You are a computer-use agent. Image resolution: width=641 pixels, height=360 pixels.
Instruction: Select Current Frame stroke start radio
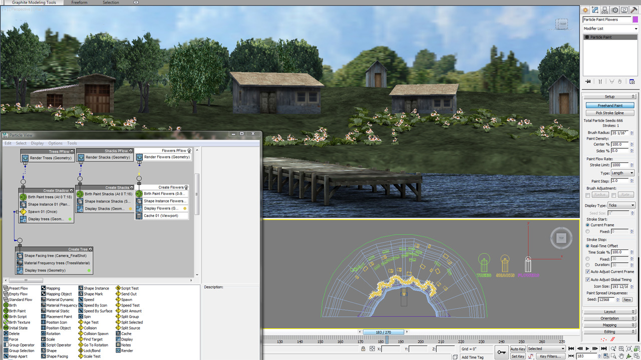point(587,225)
